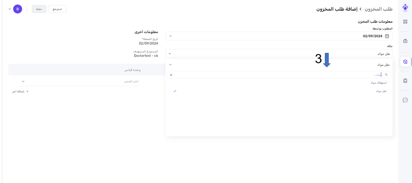Open the requested-by date dropdown arrow
The height and width of the screenshot is (183, 412).
[x=170, y=36]
